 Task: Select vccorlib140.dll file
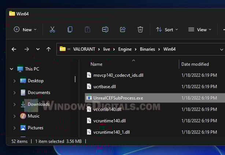107,109
